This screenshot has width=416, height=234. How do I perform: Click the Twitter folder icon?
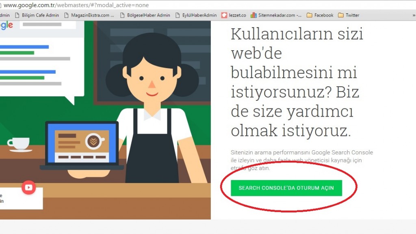(x=341, y=15)
